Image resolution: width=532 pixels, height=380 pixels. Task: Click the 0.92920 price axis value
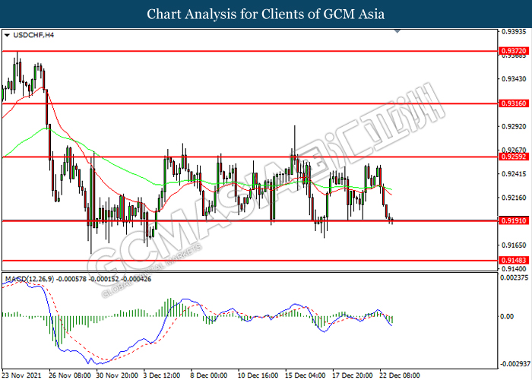point(514,127)
